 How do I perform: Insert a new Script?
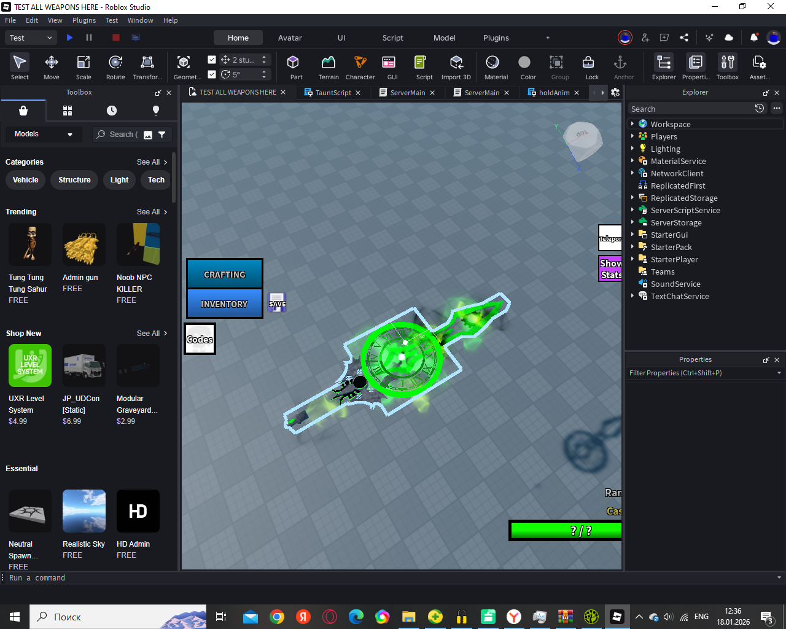[424, 66]
